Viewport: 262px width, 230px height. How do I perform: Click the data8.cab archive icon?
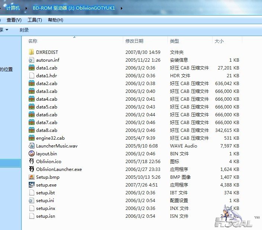31,130
